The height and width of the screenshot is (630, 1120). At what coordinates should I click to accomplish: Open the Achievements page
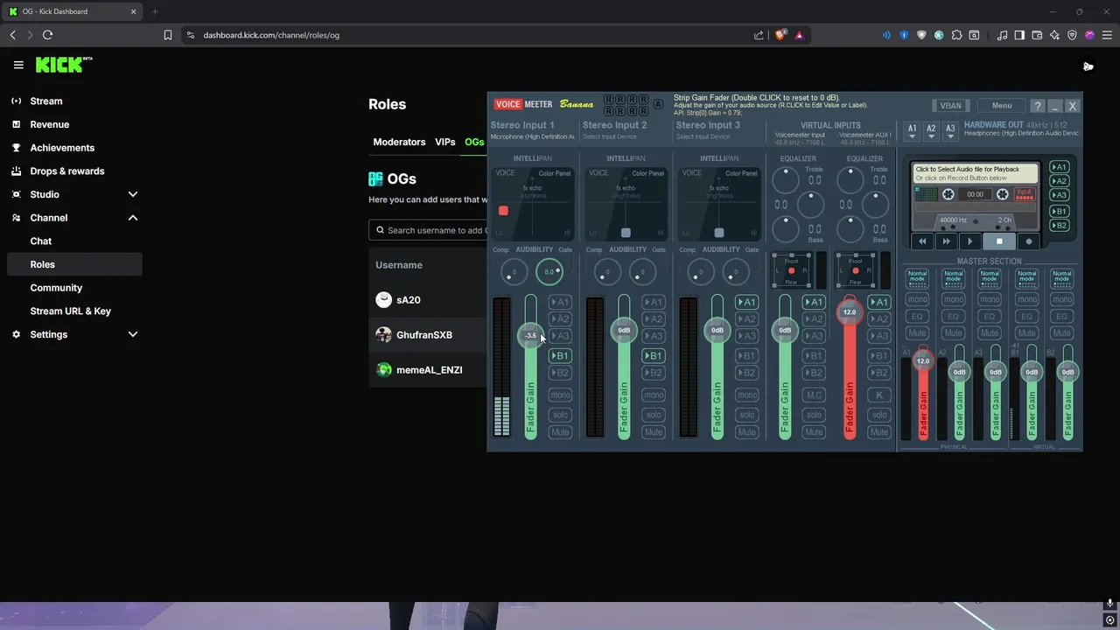(x=62, y=148)
